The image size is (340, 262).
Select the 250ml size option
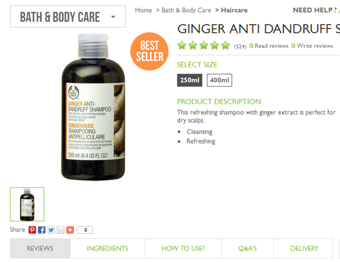tap(189, 80)
